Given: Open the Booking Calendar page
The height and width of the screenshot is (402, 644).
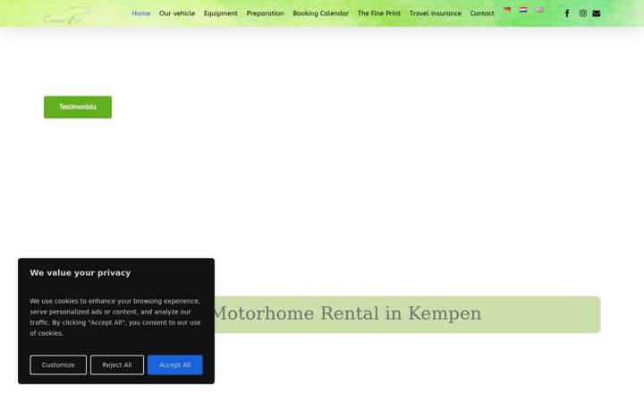Looking at the screenshot, I should point(320,13).
